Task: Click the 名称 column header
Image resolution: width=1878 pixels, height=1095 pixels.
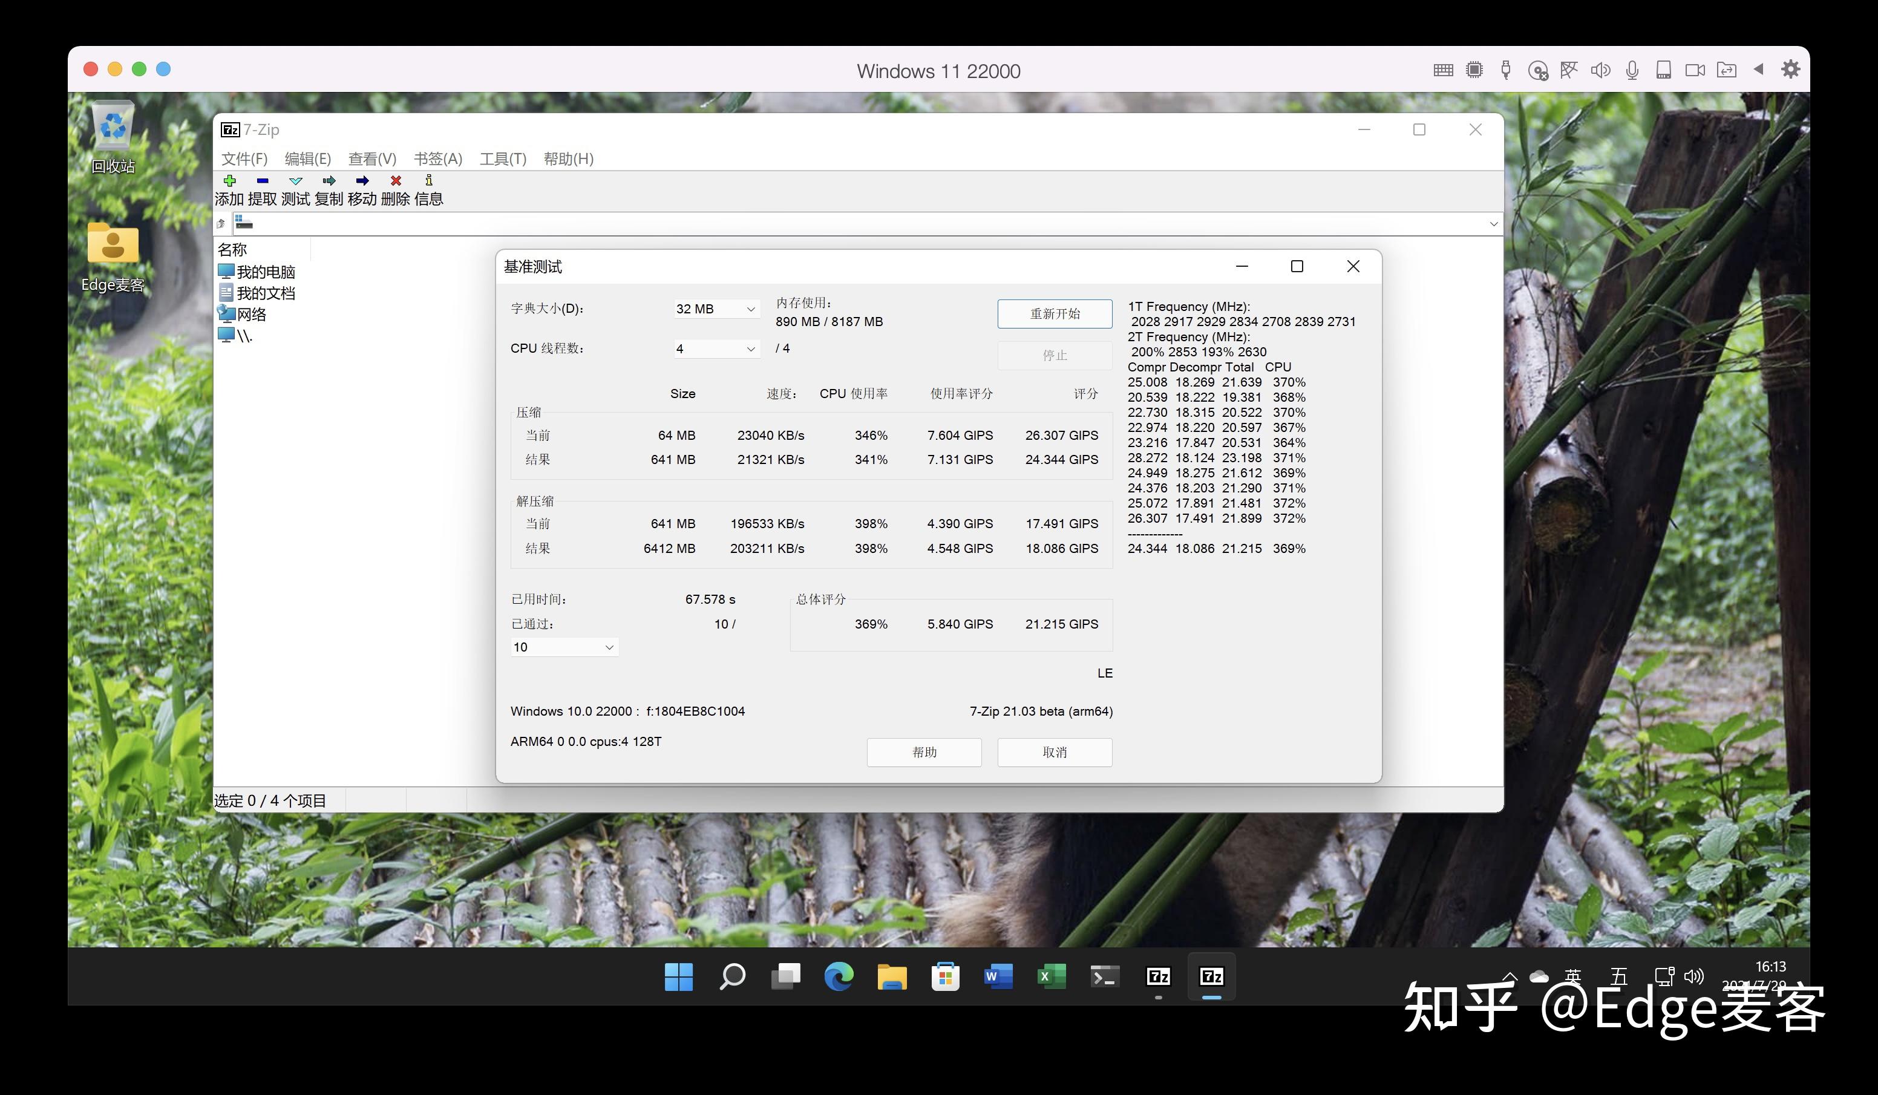Action: [263, 250]
